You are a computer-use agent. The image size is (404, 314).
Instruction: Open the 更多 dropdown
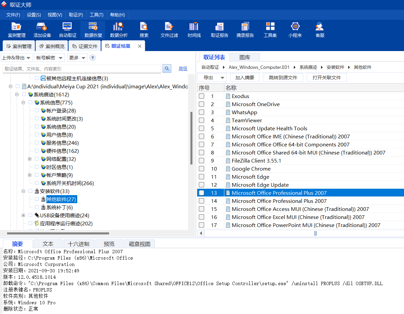point(77,58)
